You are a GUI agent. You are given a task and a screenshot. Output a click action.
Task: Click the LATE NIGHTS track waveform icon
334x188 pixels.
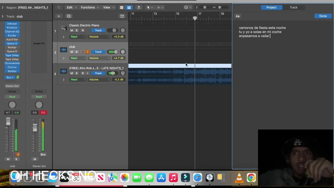(x=63, y=71)
